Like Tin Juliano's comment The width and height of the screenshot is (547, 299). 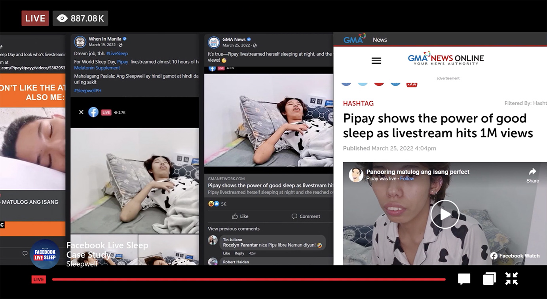point(226,253)
